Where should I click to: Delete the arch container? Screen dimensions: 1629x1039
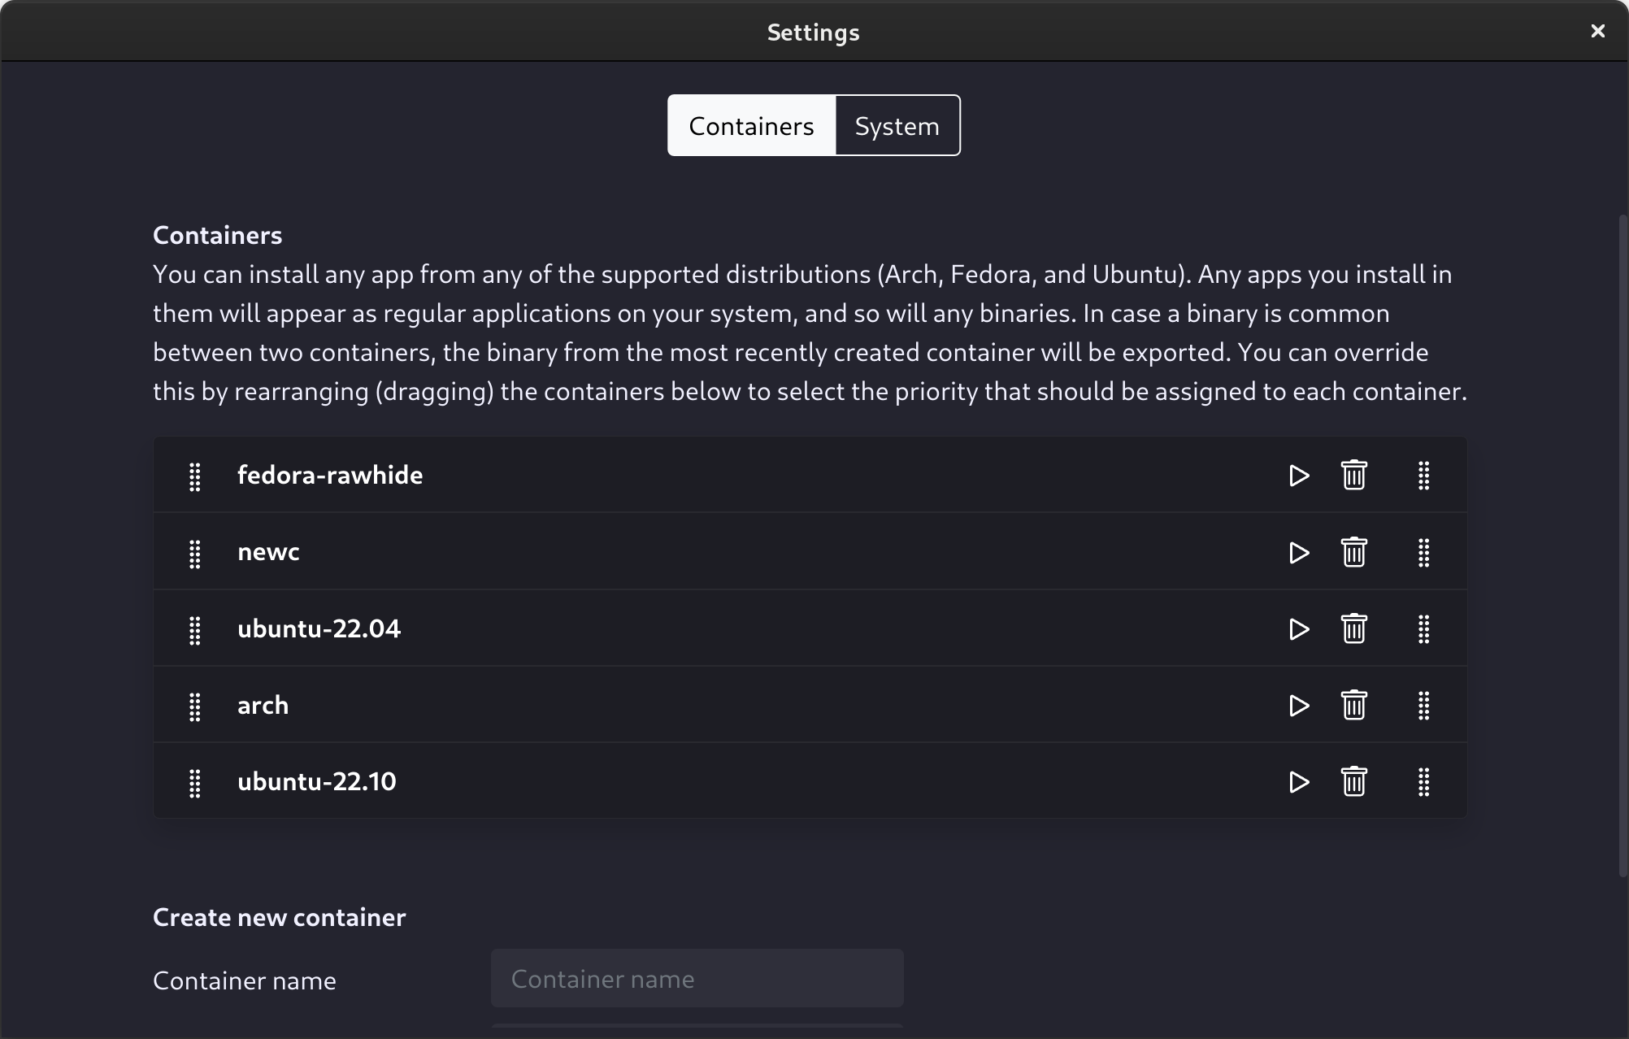(1353, 706)
